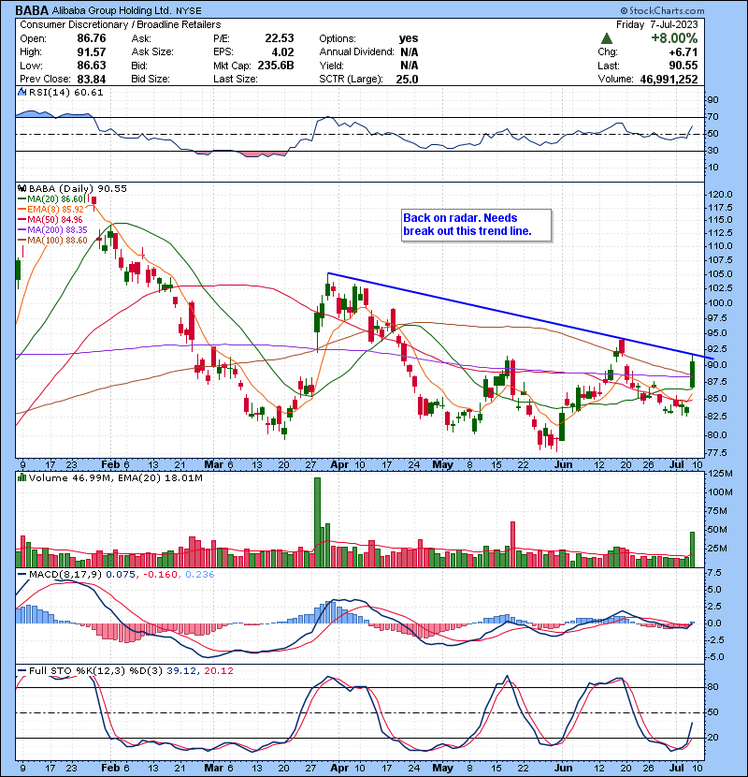Click the +8.00% percent change value
The width and height of the screenshot is (748, 777).
[674, 38]
